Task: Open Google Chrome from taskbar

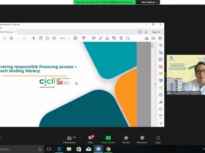Action: [108, 149]
